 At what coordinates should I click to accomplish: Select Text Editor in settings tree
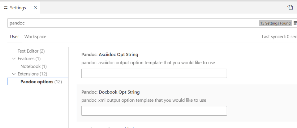click(31, 51)
